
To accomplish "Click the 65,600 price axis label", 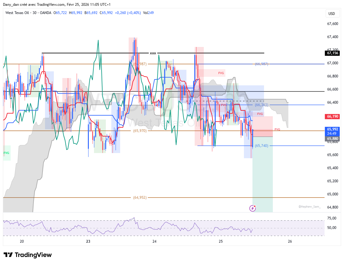I will point(332,155).
